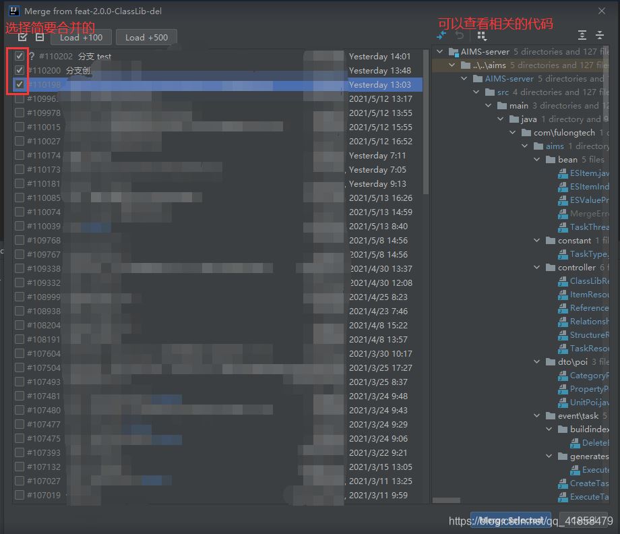Click the constant folder icon
Image resolution: width=620 pixels, height=534 pixels.
click(x=551, y=241)
